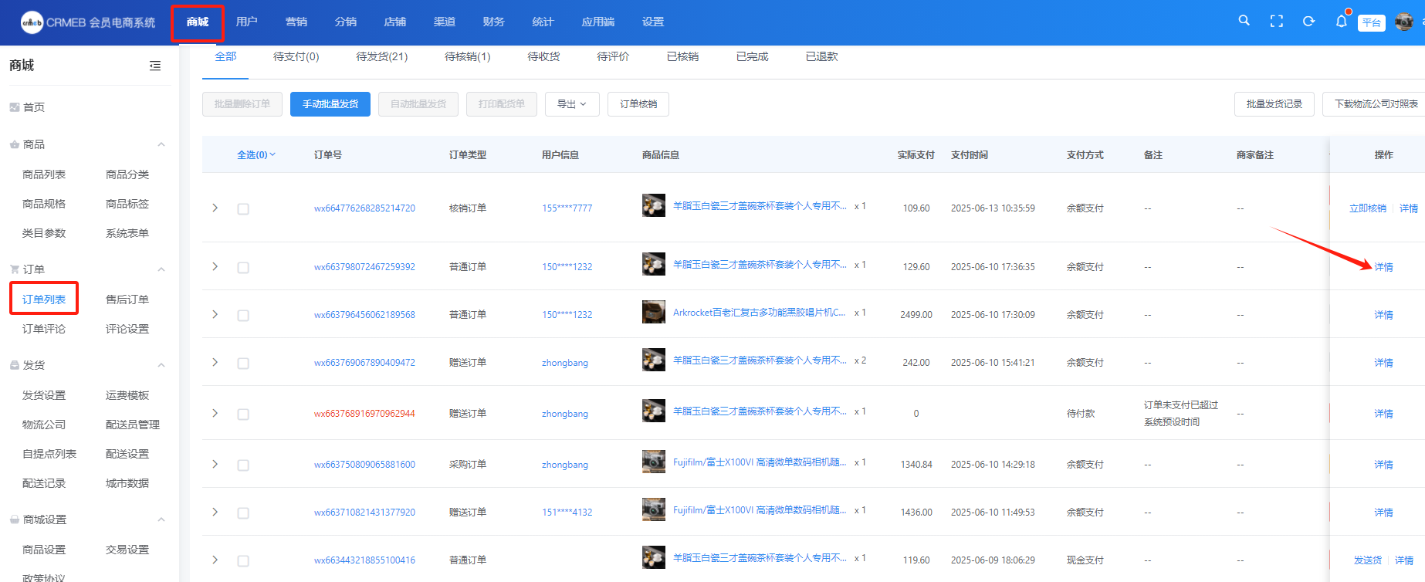Check the box for order wx664776268285214720

tap(243, 209)
